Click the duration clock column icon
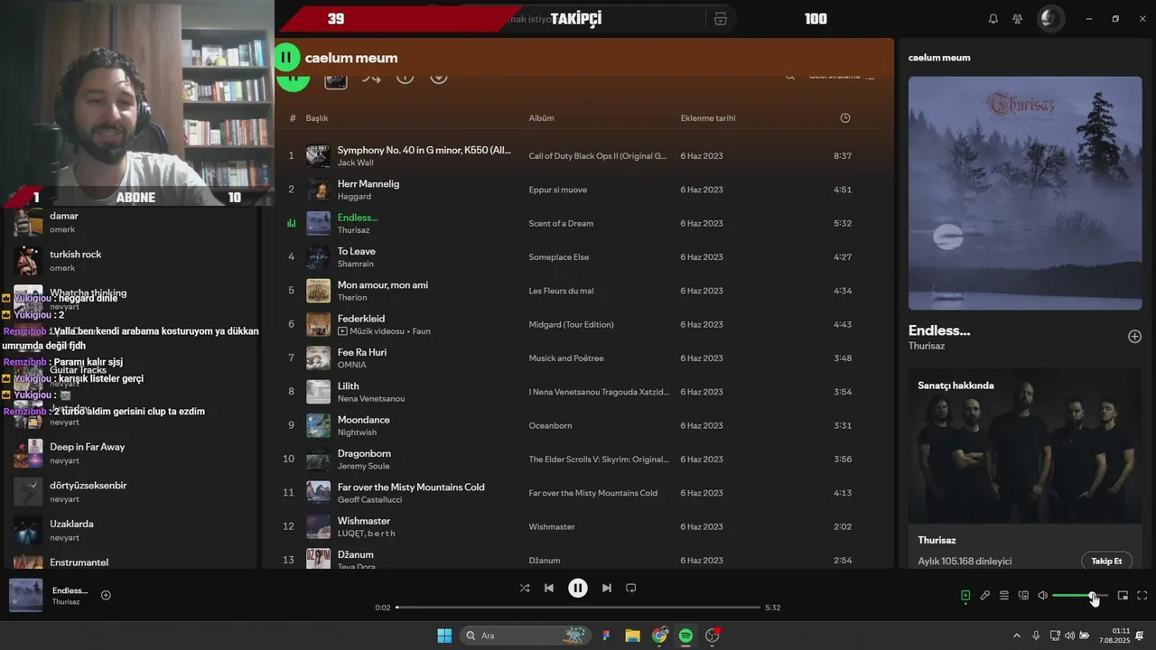 845,118
